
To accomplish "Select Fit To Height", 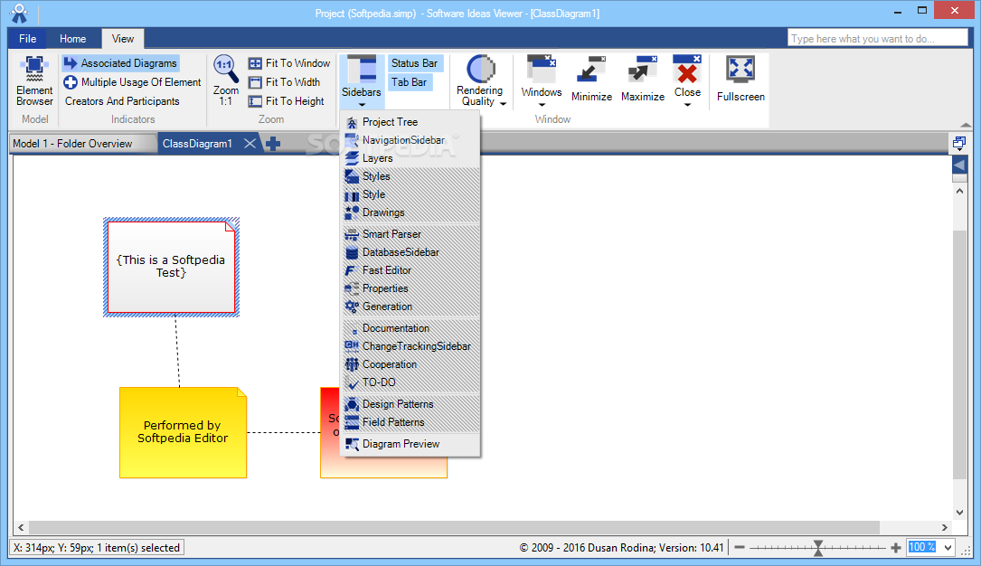I will coord(287,100).
